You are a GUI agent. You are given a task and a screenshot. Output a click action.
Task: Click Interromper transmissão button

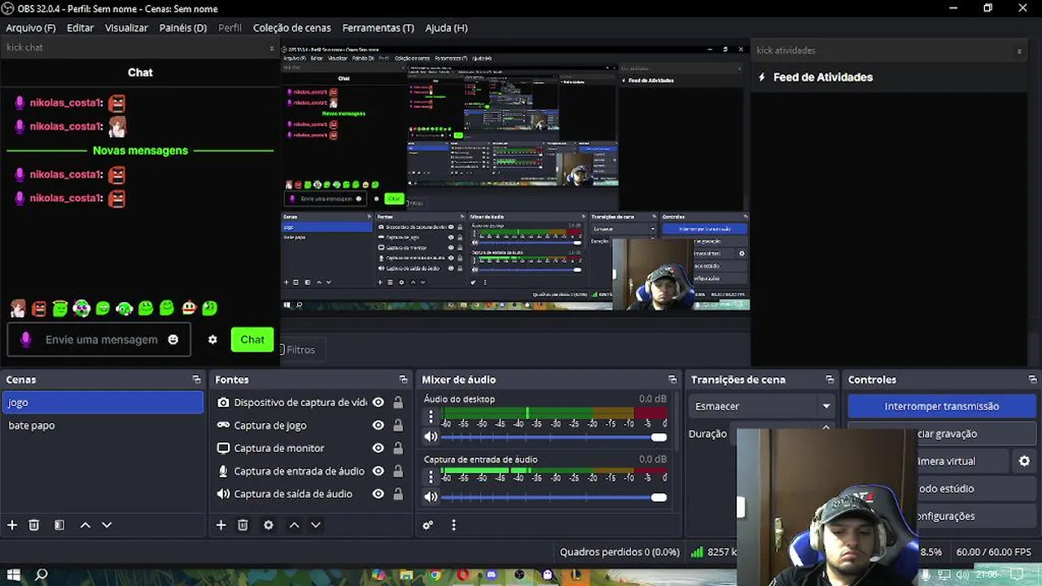point(942,406)
